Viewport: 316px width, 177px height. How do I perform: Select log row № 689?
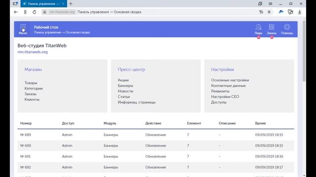pyautogui.click(x=156, y=135)
